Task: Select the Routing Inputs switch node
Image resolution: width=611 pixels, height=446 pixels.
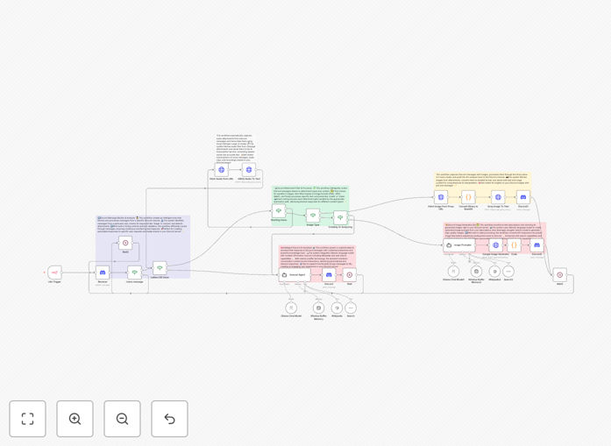Action: [279, 211]
